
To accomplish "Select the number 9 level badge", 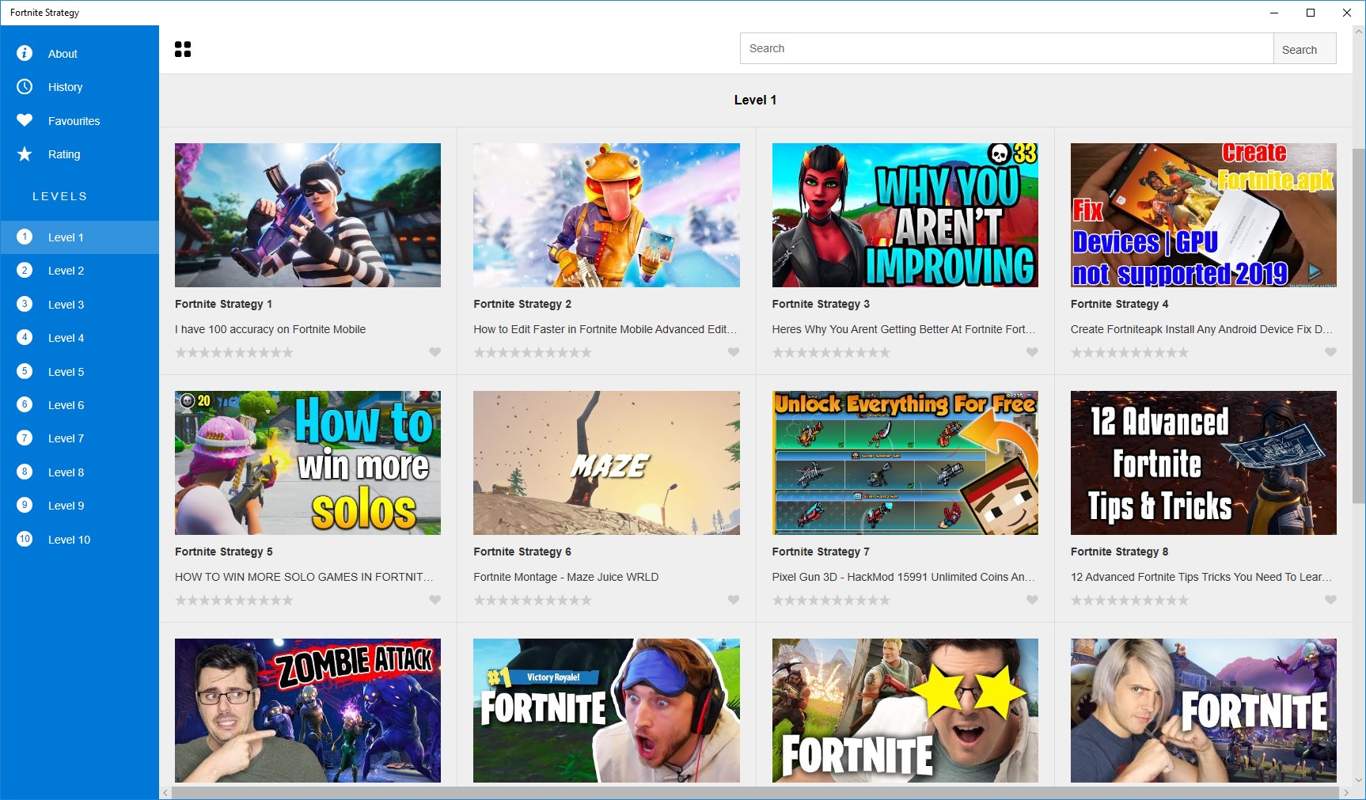I will coord(25,505).
